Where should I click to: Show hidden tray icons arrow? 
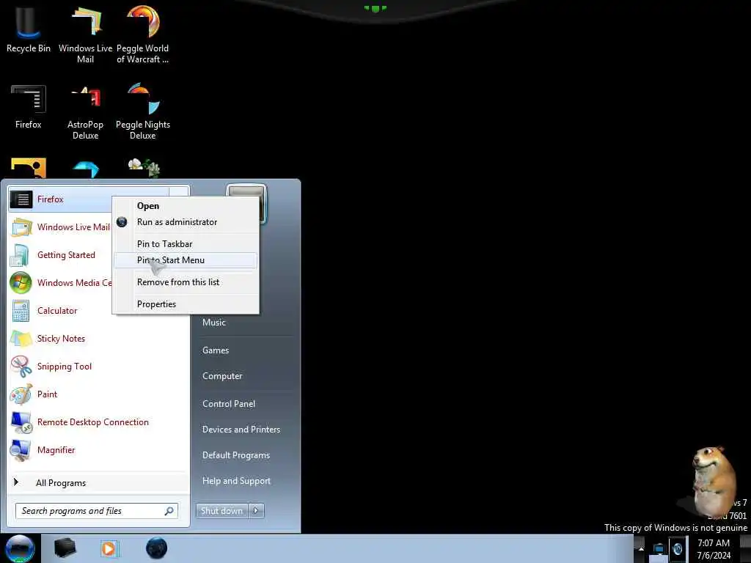[641, 548]
